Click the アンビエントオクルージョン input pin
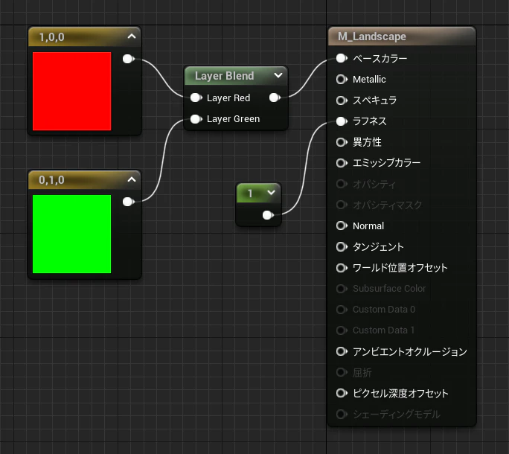509x454 pixels. point(342,351)
